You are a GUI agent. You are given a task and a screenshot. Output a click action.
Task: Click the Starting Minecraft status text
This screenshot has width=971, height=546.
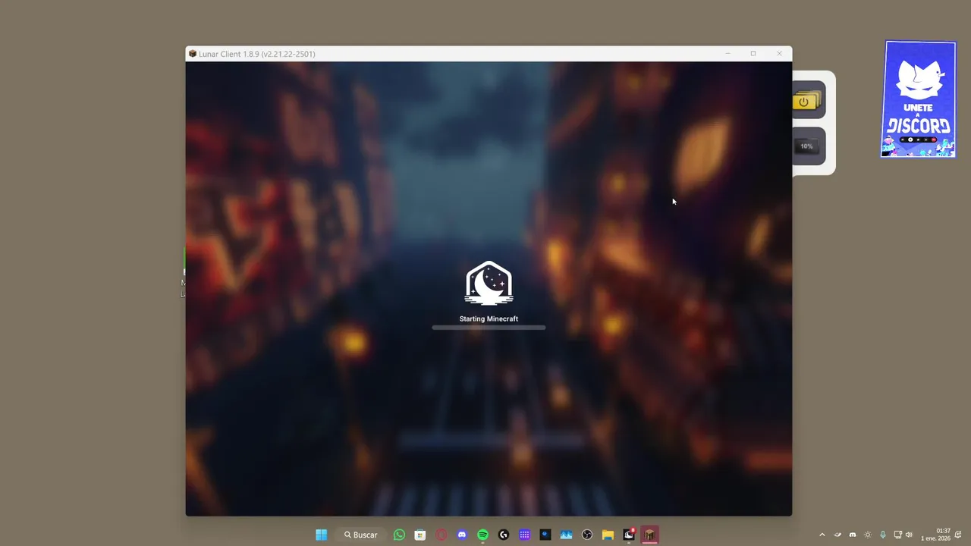[489, 318]
